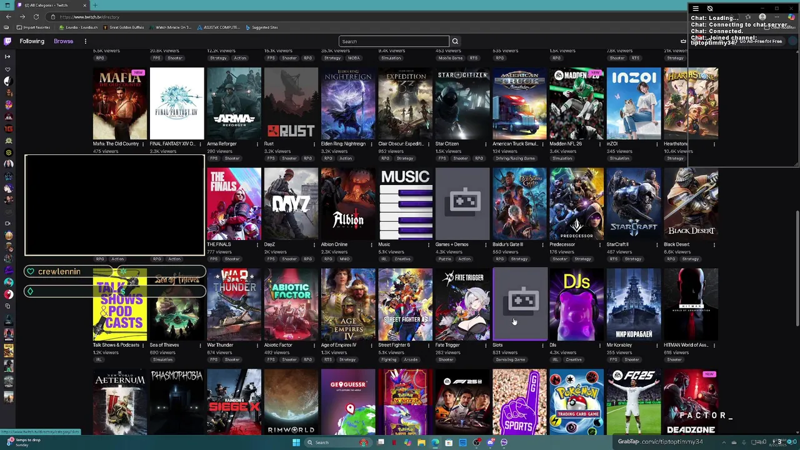Open the Pokémon Trading Card Game box art
The image size is (800, 450).
pos(576,402)
